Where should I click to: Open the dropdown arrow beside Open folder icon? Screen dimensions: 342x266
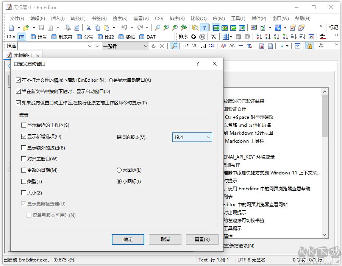coord(34,28)
